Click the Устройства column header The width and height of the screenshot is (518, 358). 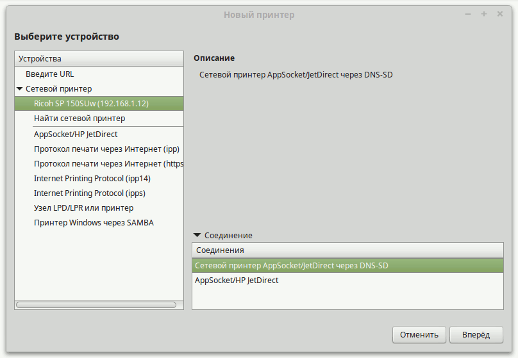99,58
